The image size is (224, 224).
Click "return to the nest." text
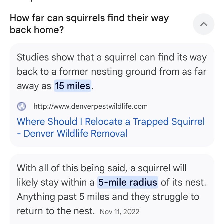[56, 211]
